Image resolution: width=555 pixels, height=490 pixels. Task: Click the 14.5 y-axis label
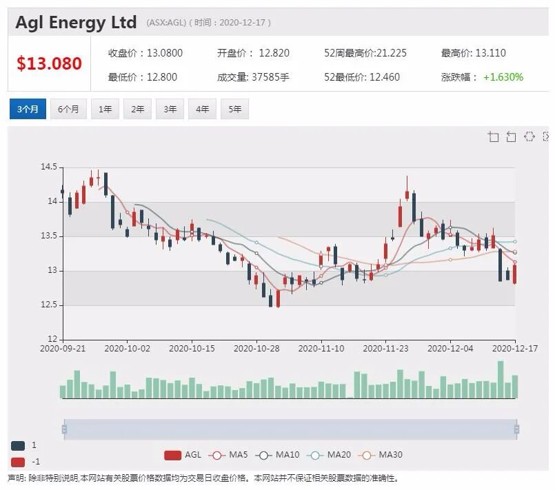pyautogui.click(x=49, y=167)
